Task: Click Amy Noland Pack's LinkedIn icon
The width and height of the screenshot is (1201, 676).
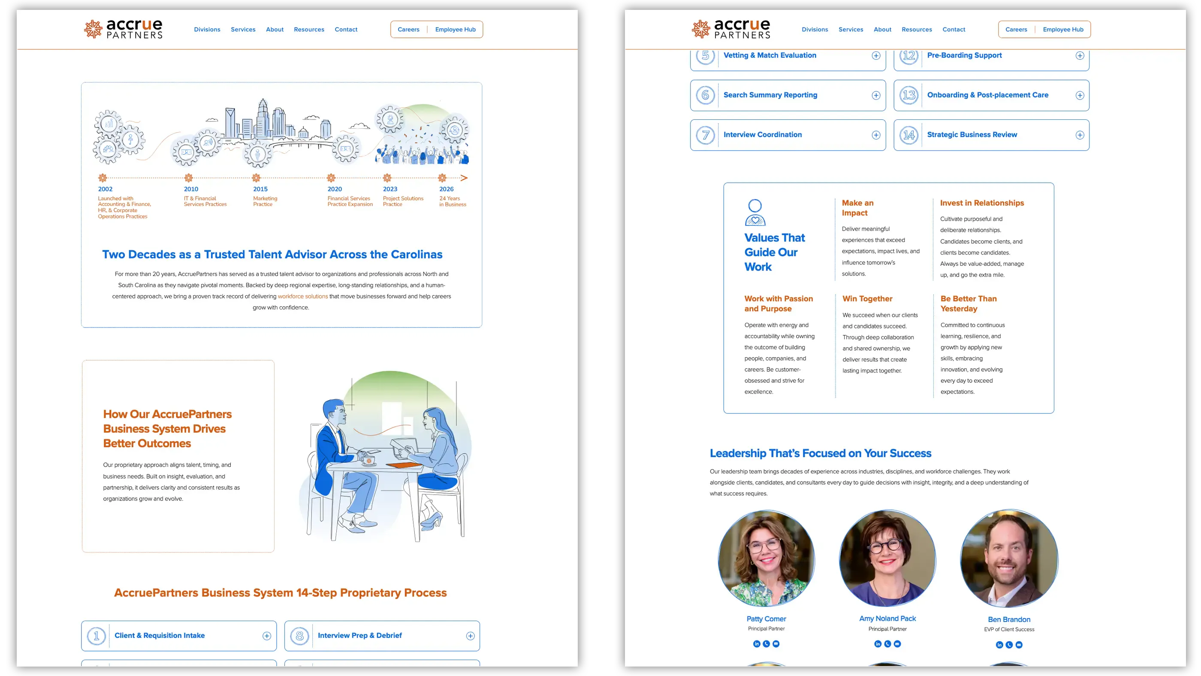Action: click(878, 644)
